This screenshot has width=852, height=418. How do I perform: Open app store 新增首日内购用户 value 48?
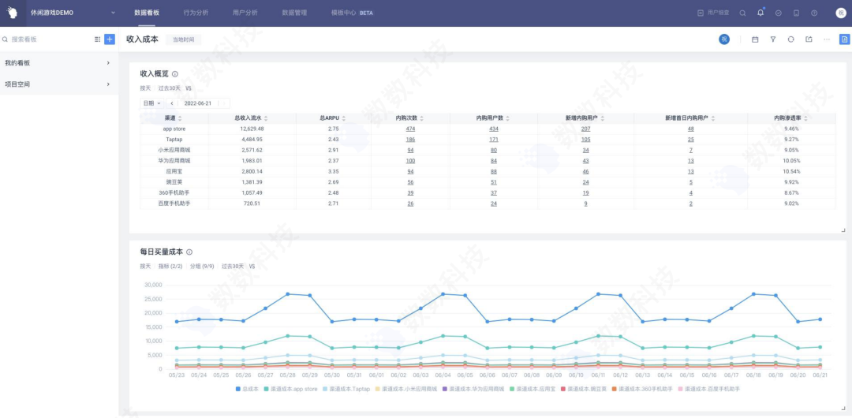[690, 129]
